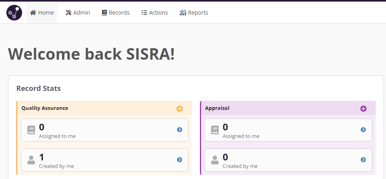
Task: Click the person icon in Quality Assurance
Action: click(31, 160)
